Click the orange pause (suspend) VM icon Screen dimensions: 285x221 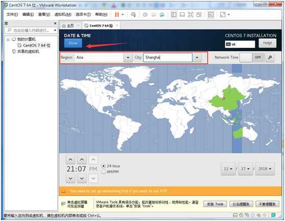tap(116, 15)
